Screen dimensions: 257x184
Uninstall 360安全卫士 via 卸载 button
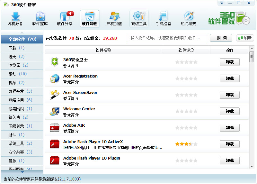point(229,62)
